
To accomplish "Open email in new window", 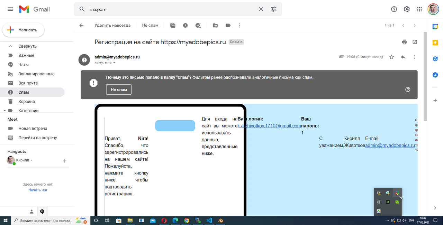I will pos(415,42).
